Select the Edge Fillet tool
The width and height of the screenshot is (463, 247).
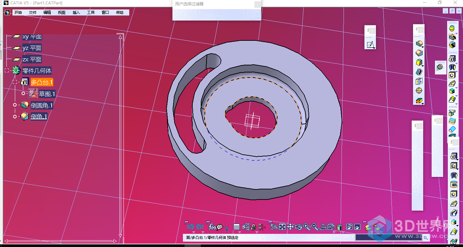coord(419,44)
